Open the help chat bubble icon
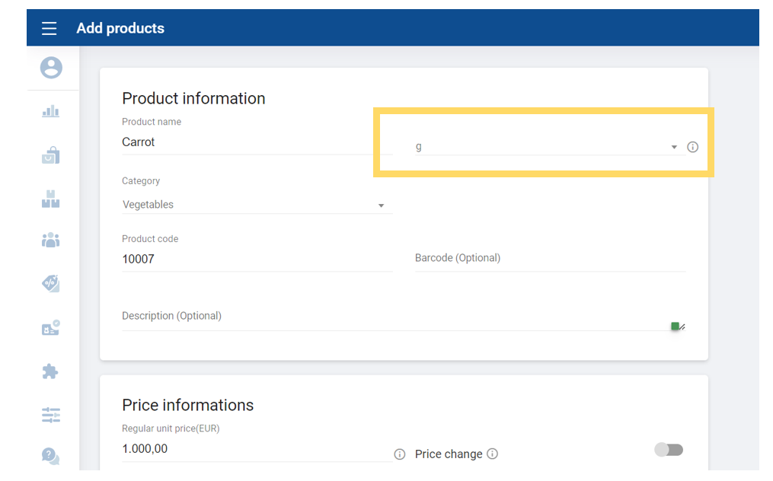This screenshot has height=481, width=773. 51,456
